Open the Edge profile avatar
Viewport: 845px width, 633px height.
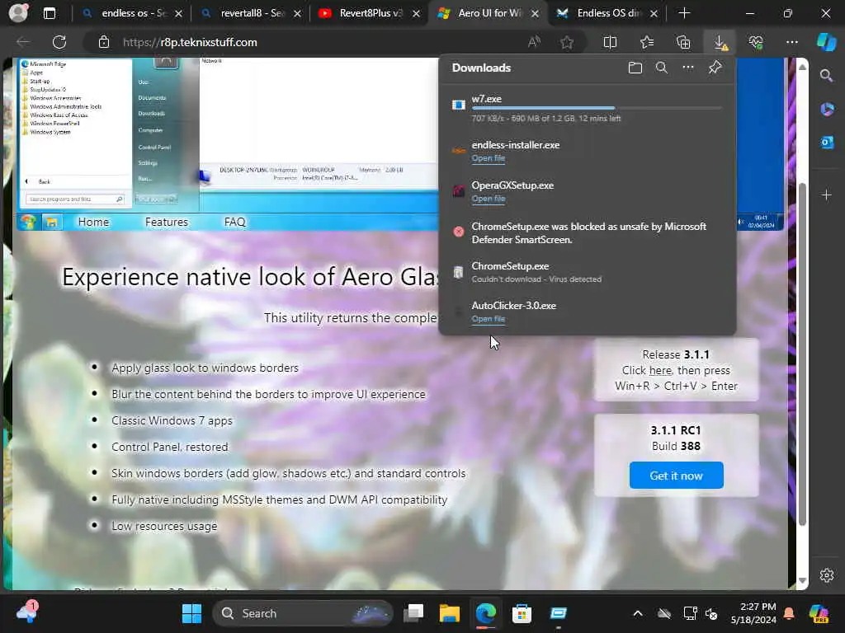pos(18,13)
